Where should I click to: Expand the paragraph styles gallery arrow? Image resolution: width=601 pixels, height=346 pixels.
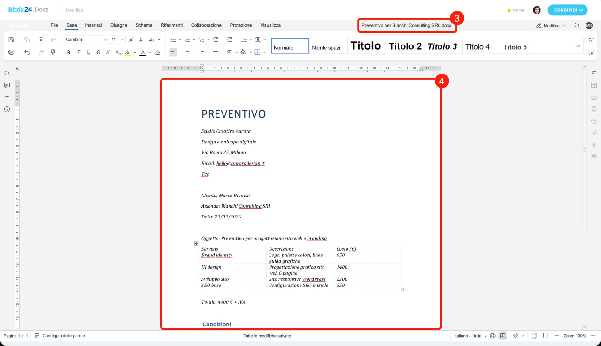pyautogui.click(x=578, y=46)
